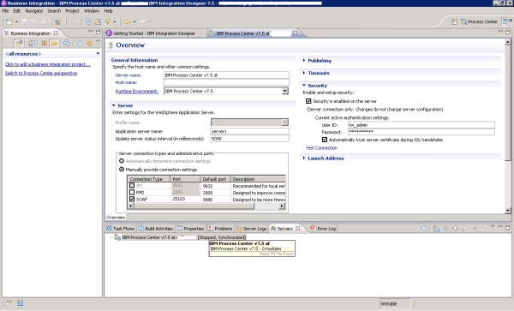Expand the Launch Address section
514x311 pixels.
(x=304, y=158)
